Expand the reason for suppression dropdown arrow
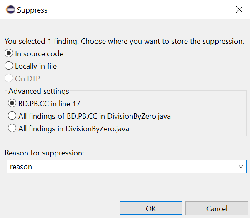This screenshot has height=218, width=250. click(x=241, y=167)
